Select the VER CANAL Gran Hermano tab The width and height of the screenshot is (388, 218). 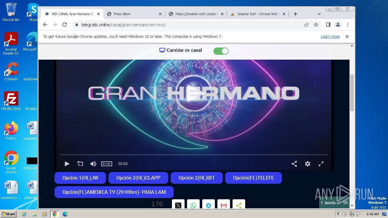[x=72, y=14]
